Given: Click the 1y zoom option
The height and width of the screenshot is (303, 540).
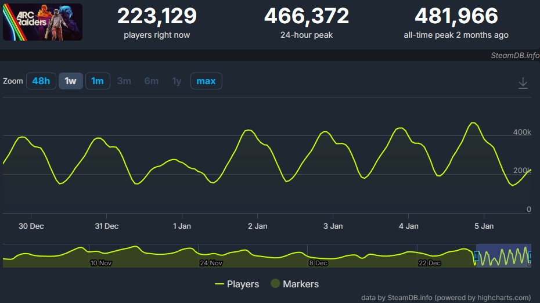Looking at the screenshot, I should [177, 81].
